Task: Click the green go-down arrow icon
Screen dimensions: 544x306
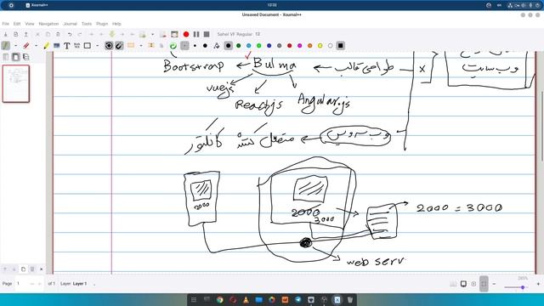Action: coord(111,34)
